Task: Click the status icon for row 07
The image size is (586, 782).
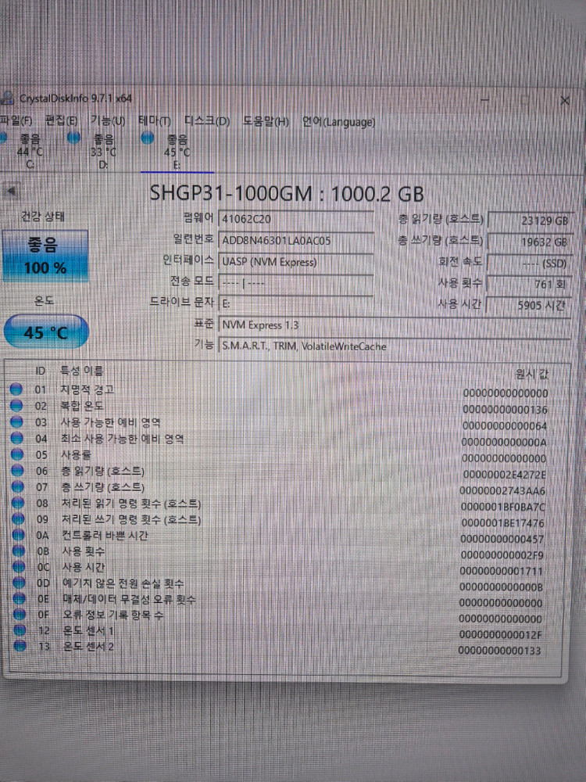Action: tap(18, 486)
